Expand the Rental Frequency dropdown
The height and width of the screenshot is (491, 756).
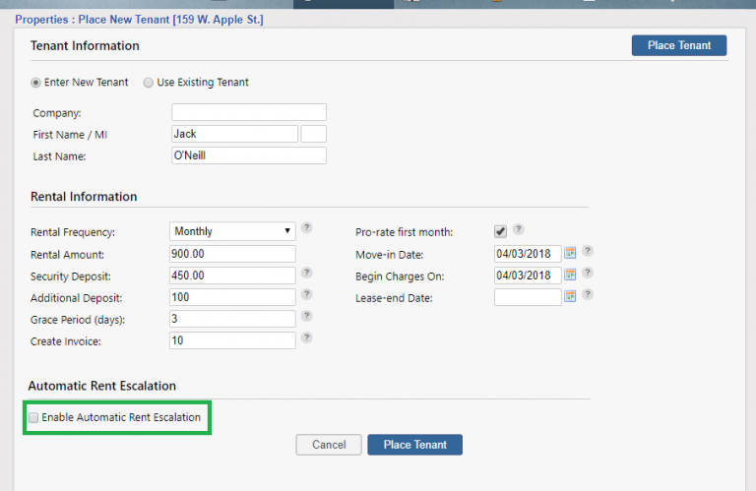pos(232,231)
